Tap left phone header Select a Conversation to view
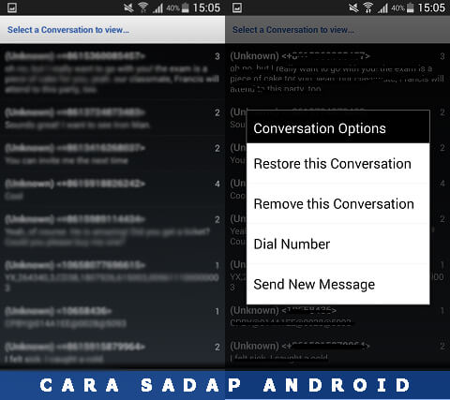The width and height of the screenshot is (450, 400). (68, 30)
